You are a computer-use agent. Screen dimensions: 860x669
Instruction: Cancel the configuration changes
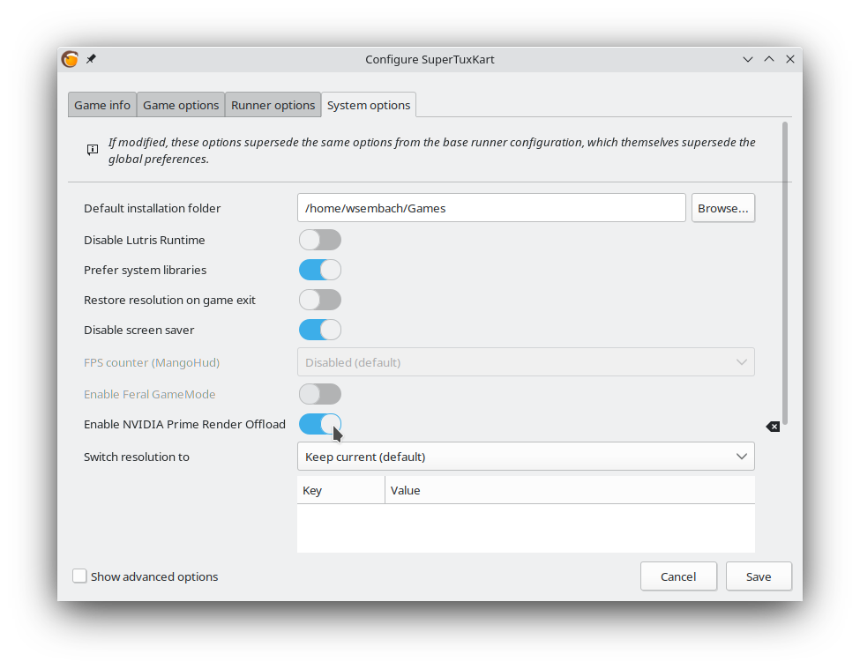(678, 576)
